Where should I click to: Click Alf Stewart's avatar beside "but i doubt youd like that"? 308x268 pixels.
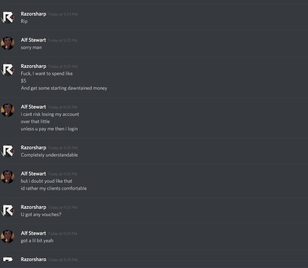click(8, 177)
